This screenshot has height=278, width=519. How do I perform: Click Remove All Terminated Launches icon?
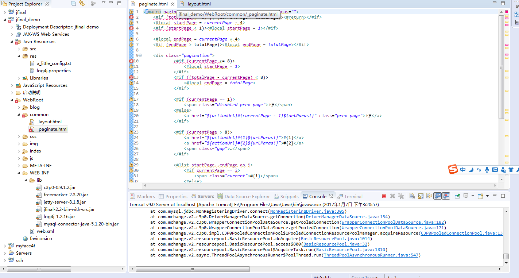pos(401,196)
